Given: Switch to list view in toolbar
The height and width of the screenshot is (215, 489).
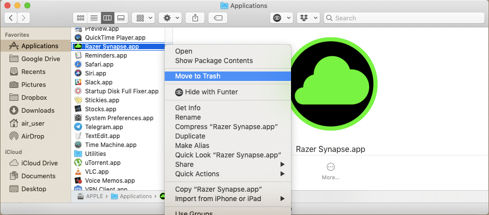Looking at the screenshot, I should tap(94, 18).
